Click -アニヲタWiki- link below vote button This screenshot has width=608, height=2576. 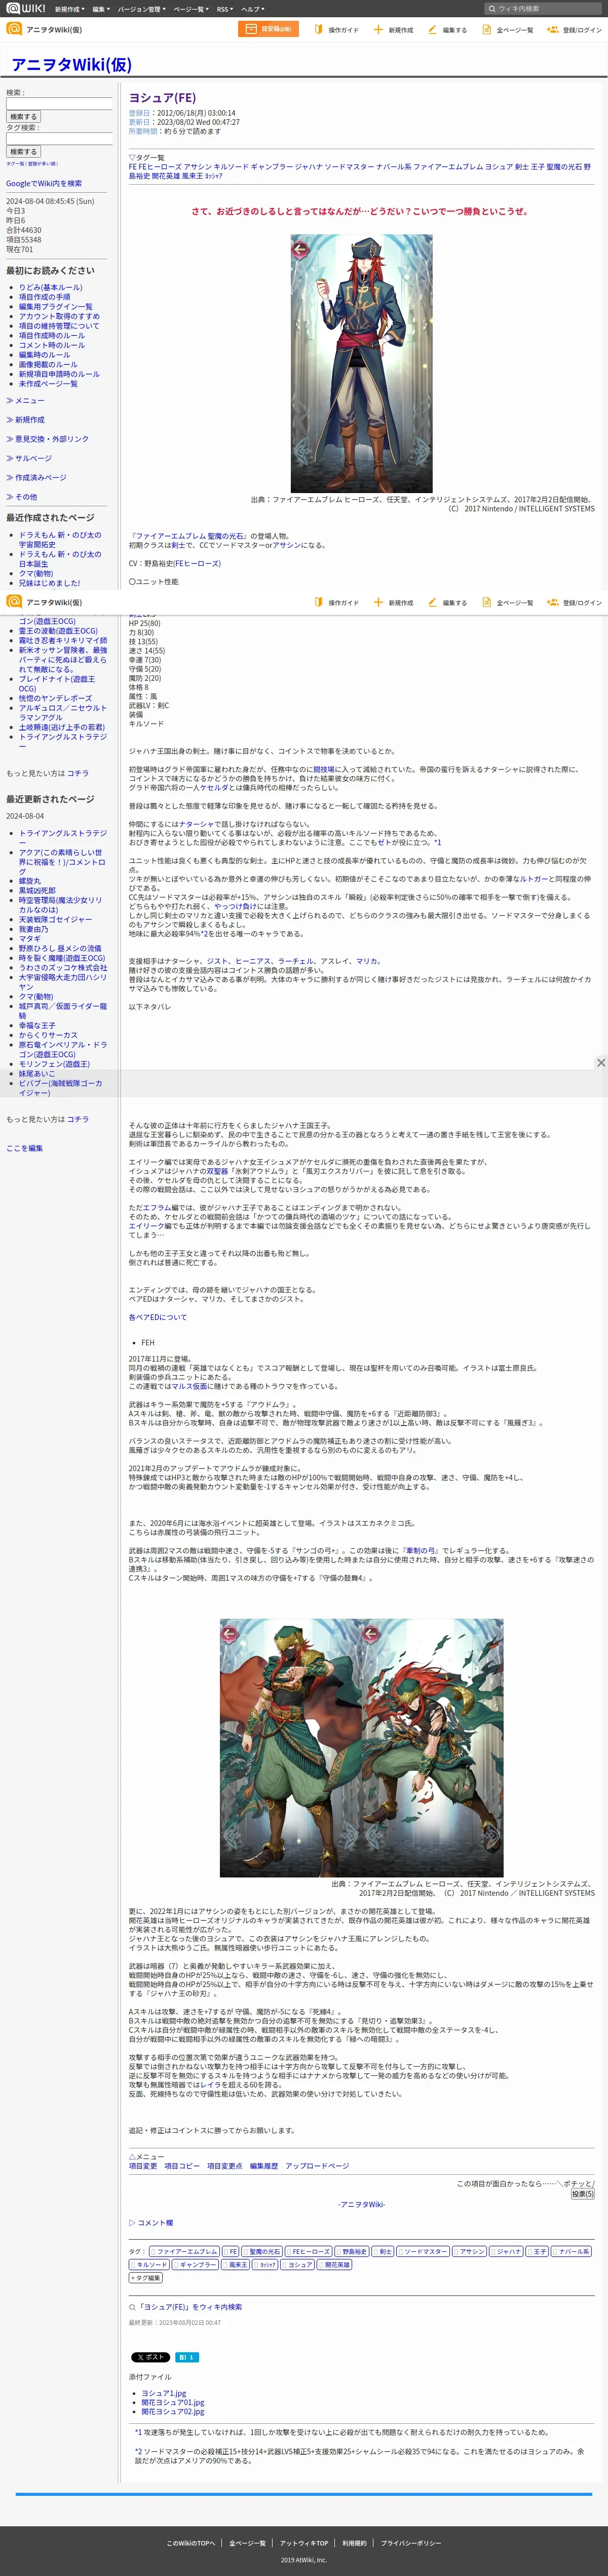[361, 2204]
